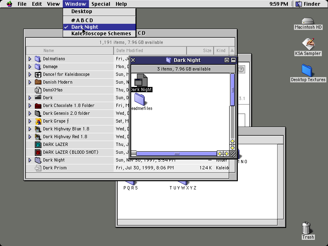The height and width of the screenshot is (246, 328).
Task: Click the Dance! for Kaleidoscope icon
Action: click(x=38, y=75)
